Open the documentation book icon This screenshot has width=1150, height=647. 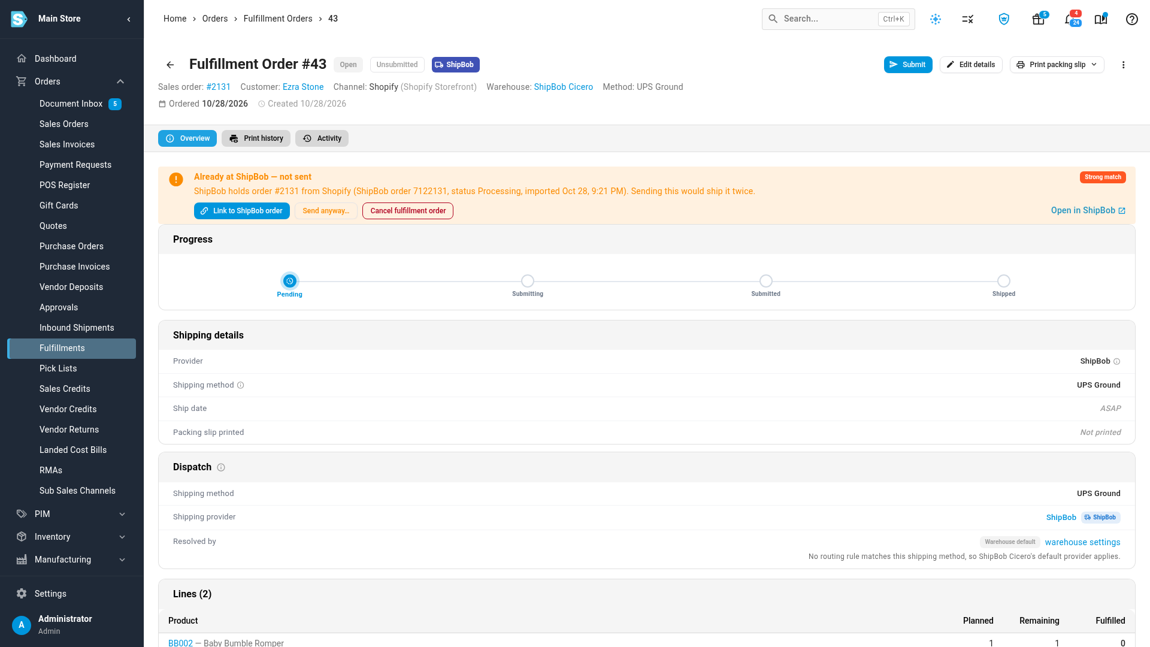coord(1101,19)
